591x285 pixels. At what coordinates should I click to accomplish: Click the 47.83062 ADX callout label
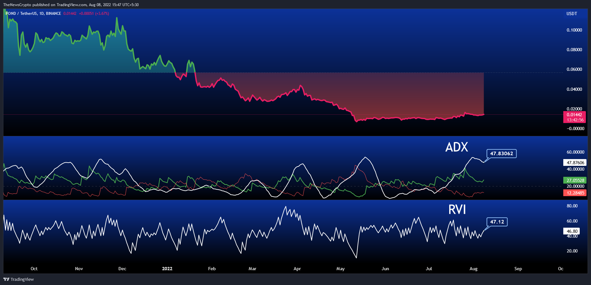[x=501, y=154]
